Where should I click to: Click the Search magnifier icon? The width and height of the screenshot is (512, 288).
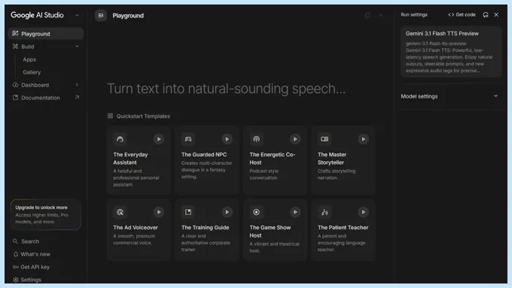click(x=15, y=241)
